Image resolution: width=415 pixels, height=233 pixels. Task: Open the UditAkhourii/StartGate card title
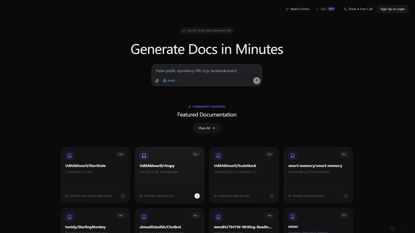pyautogui.click(x=86, y=166)
